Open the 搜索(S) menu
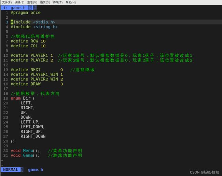Screen dimensions: 222x176 click(45, 2)
